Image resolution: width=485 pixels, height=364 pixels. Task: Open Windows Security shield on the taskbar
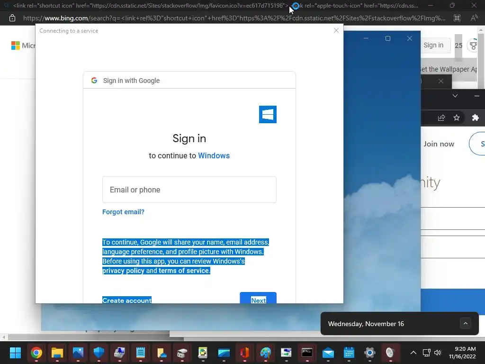[x=99, y=353]
